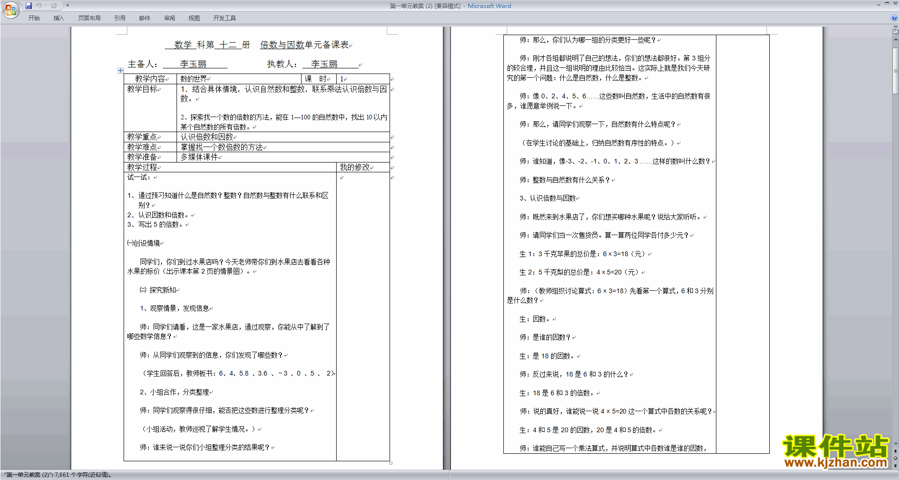The height and width of the screenshot is (480, 899).
Task: Click the heading ㈠创设情境
Action: tap(144, 243)
